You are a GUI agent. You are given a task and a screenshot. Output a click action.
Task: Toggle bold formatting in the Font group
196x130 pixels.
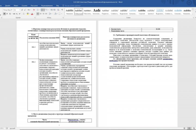pyautogui.click(x=4, y=14)
